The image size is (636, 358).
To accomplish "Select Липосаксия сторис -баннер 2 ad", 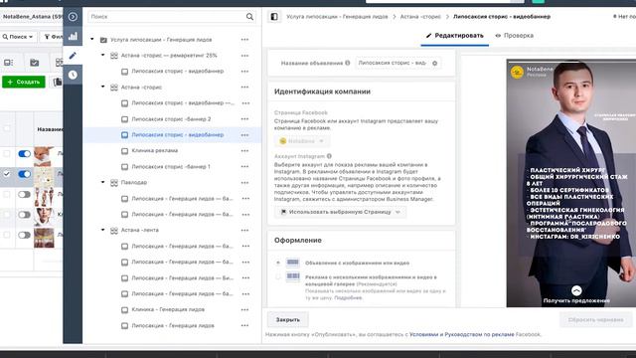I will click(x=171, y=119).
